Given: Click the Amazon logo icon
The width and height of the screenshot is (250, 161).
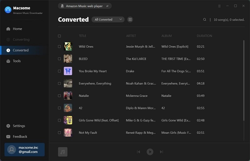Looking at the screenshot, I should tap(62, 6).
